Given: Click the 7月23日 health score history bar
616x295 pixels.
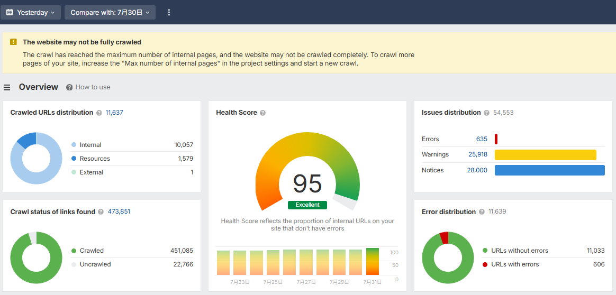Looking at the screenshot, I should (240, 263).
